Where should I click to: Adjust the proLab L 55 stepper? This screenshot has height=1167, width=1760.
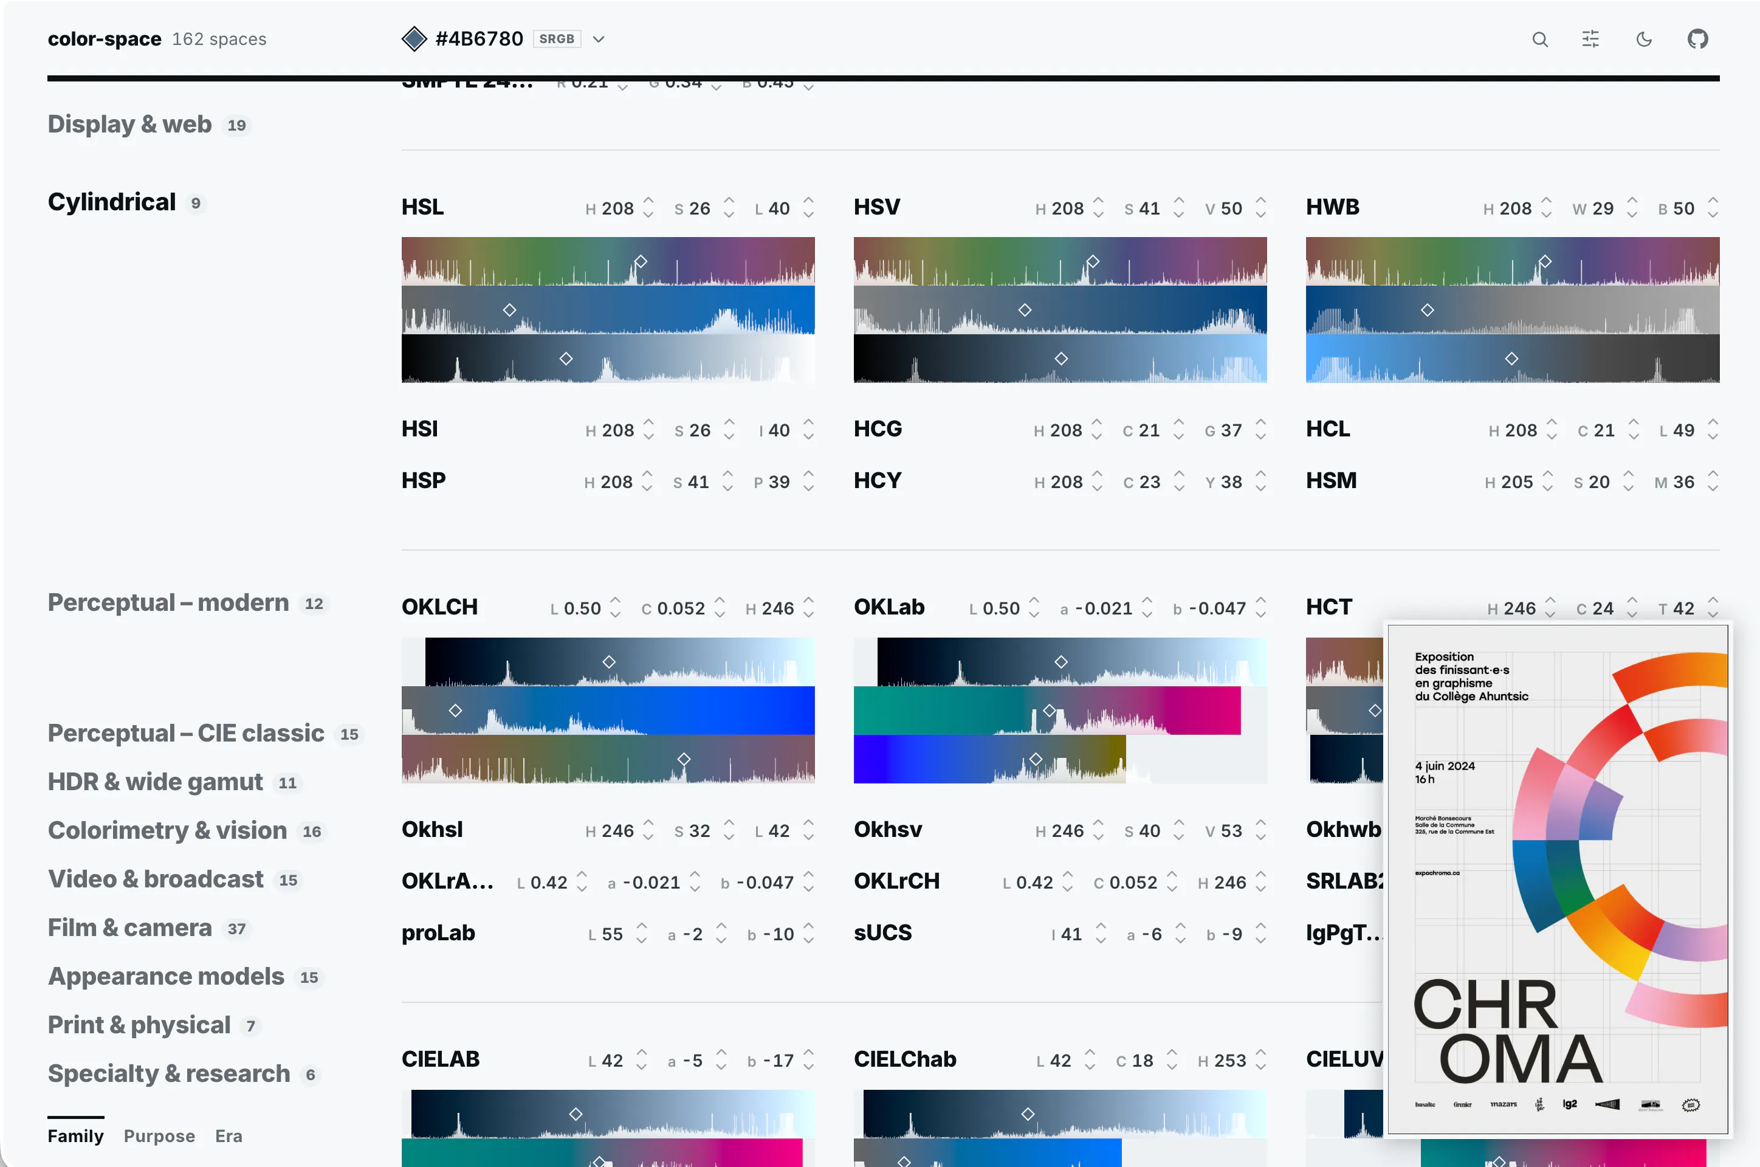(642, 934)
